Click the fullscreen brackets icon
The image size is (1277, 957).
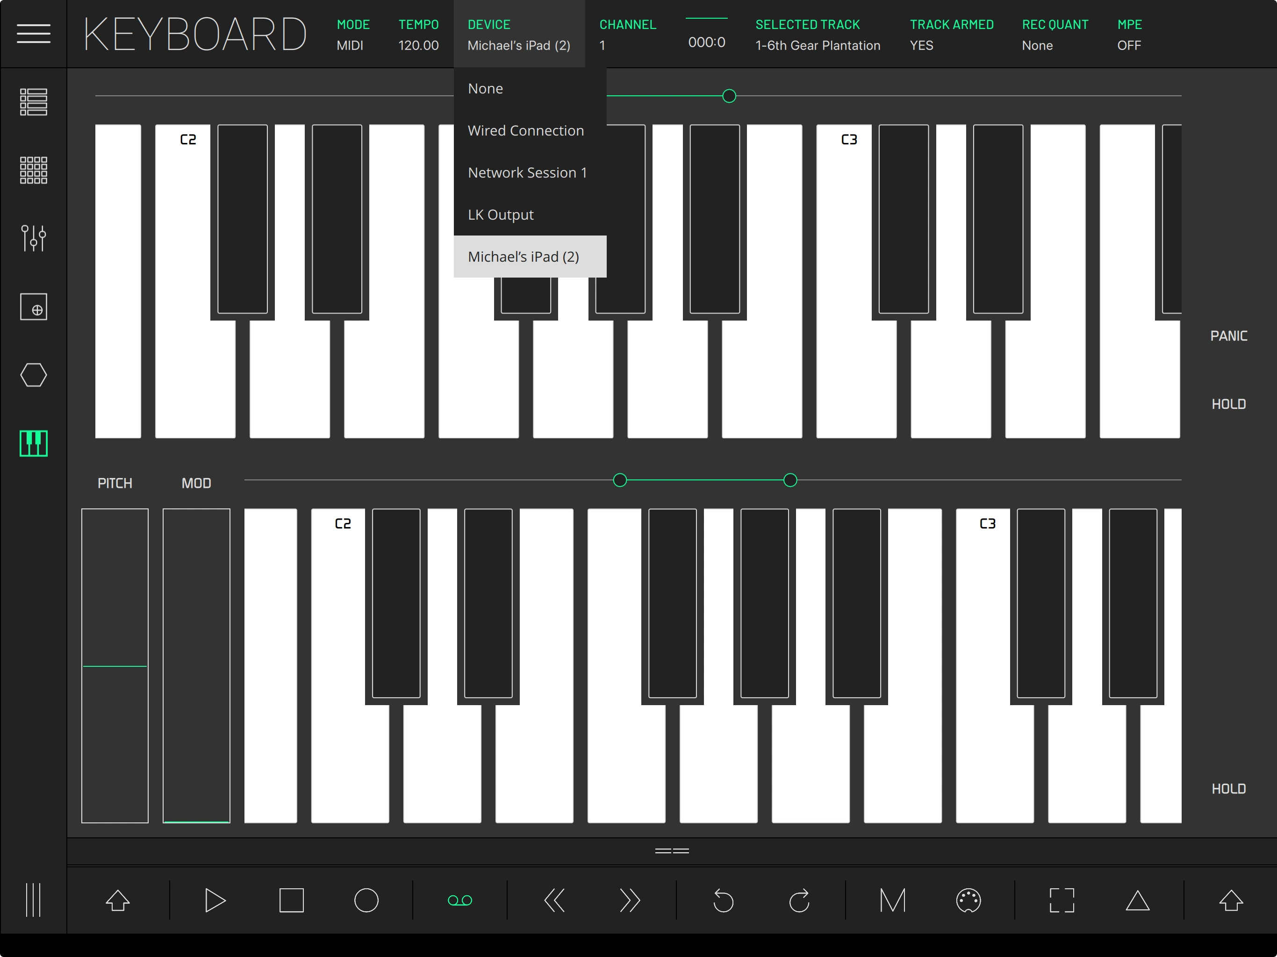(x=1061, y=900)
